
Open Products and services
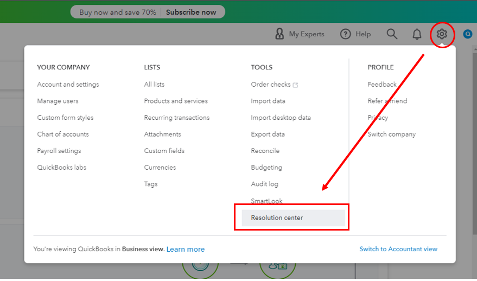click(x=176, y=101)
